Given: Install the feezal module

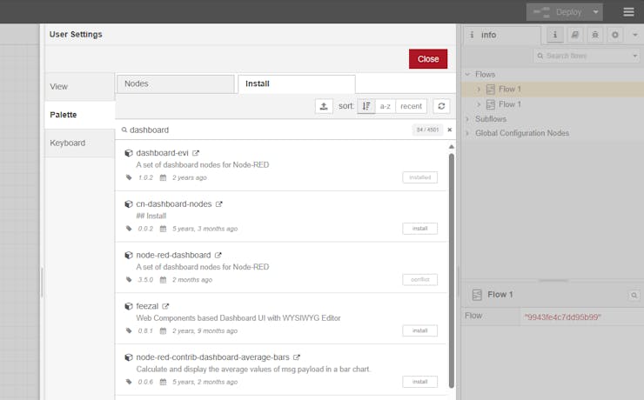Looking at the screenshot, I should (x=419, y=330).
